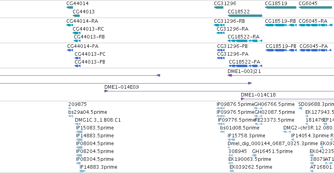Click the AT16801 EST label
The image size is (334, 173).
322,167
